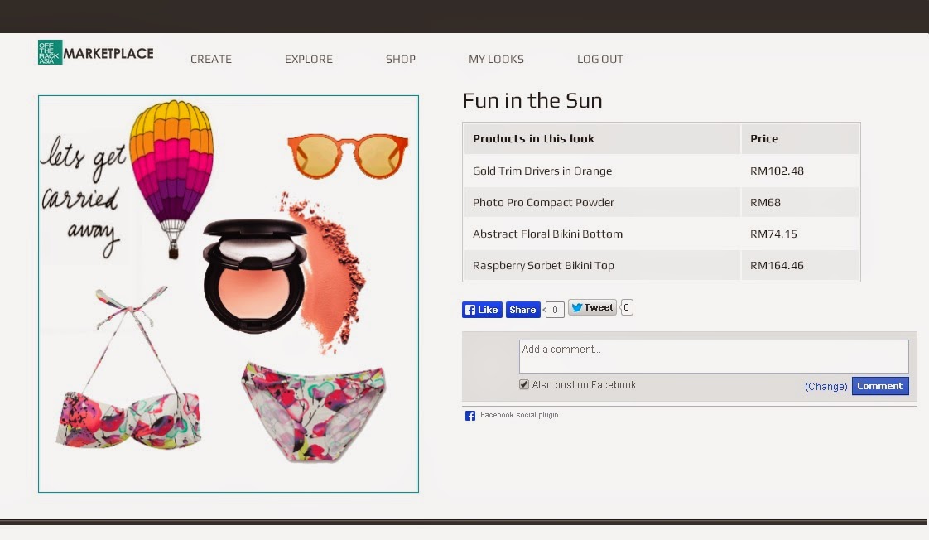Click the Facebook share count bubble

[x=555, y=310]
